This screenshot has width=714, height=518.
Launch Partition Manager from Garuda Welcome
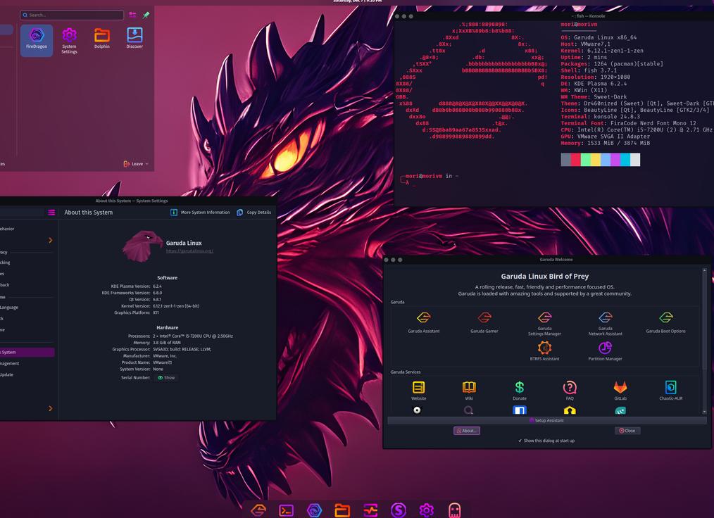tap(605, 351)
